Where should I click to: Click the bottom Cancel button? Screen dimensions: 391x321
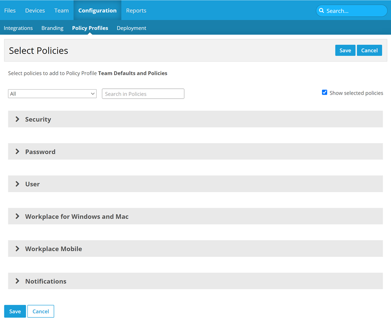click(40, 311)
